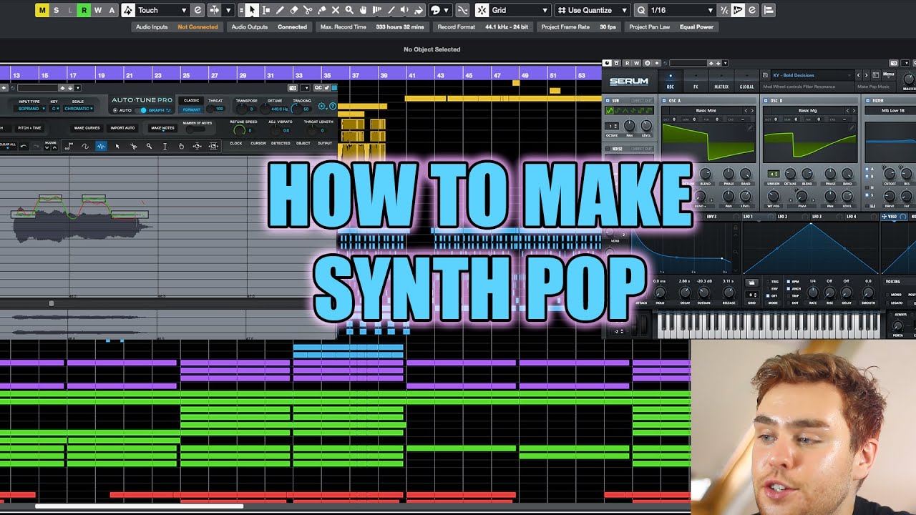This screenshot has width=916, height=515.
Task: Click Audio Inputs status entry
Action: [x=177, y=27]
